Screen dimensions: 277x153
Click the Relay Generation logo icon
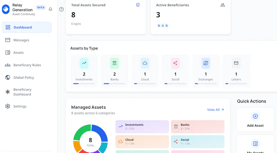(6, 9)
